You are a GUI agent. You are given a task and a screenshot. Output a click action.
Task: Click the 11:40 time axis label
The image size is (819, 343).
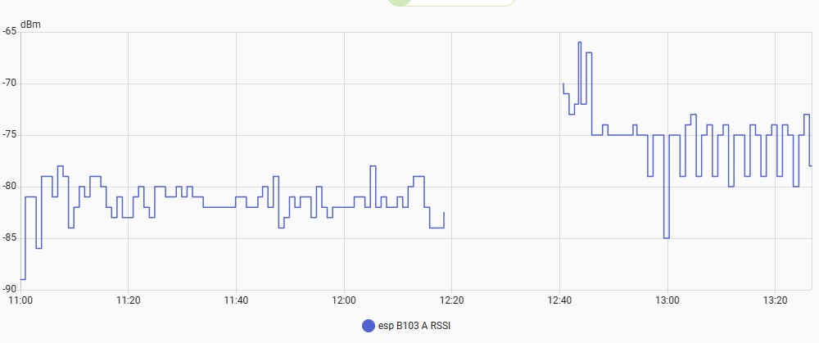click(x=236, y=300)
